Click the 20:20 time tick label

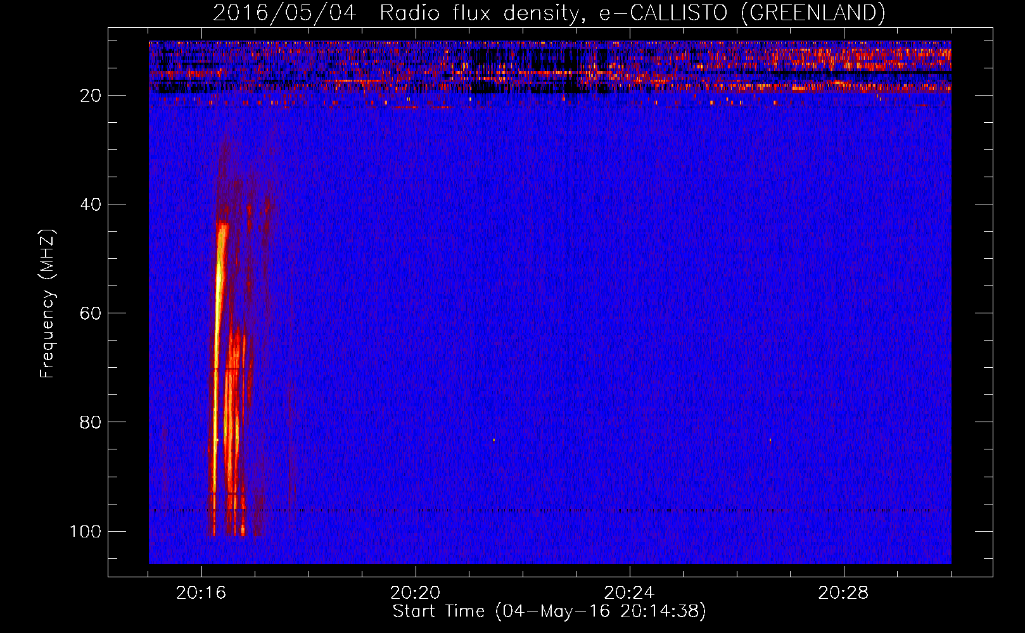tap(416, 593)
